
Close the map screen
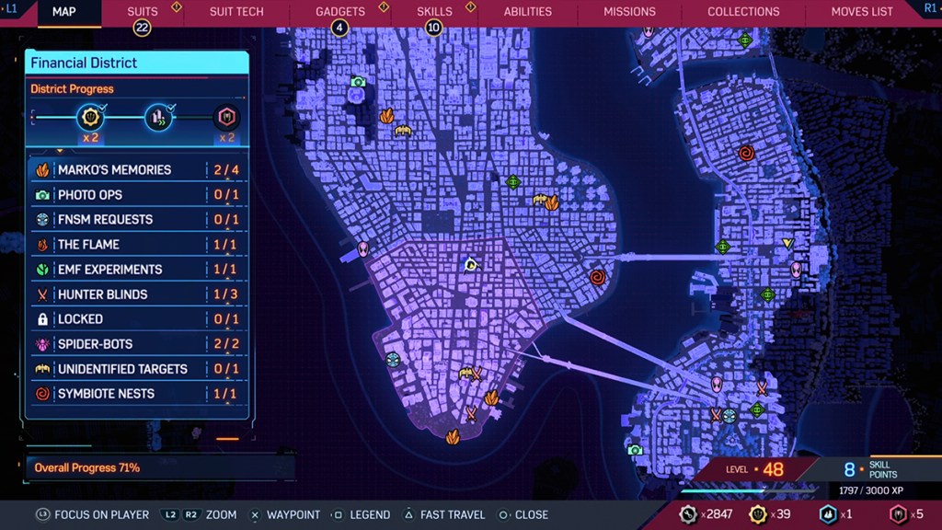[523, 515]
